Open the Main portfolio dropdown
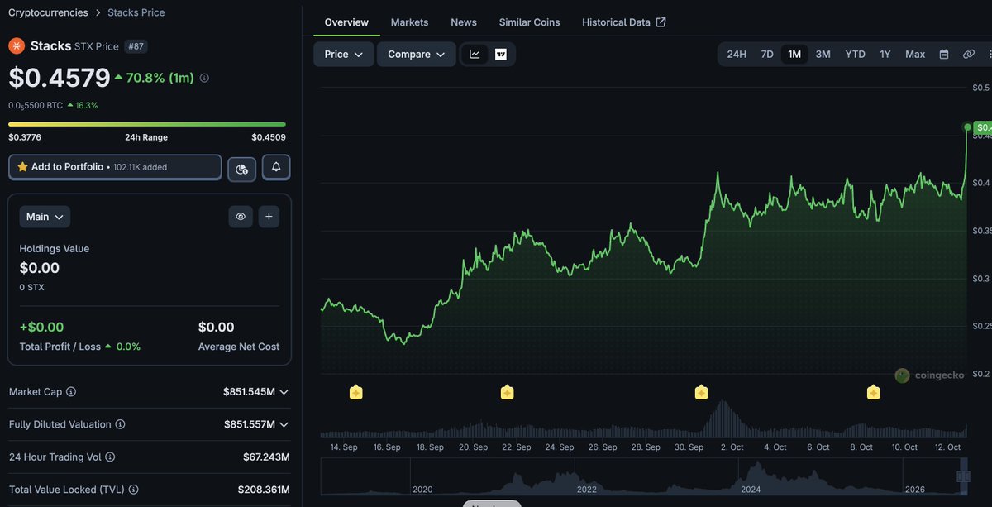The image size is (992, 507). (45, 217)
